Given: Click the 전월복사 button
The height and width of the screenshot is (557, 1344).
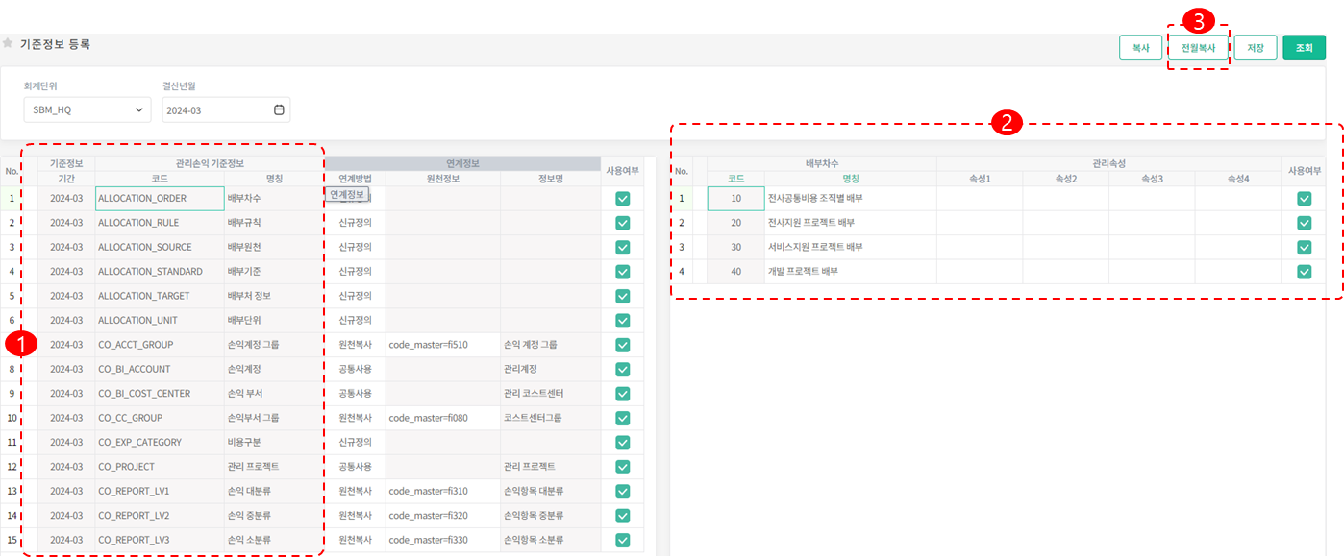Looking at the screenshot, I should click(x=1198, y=48).
